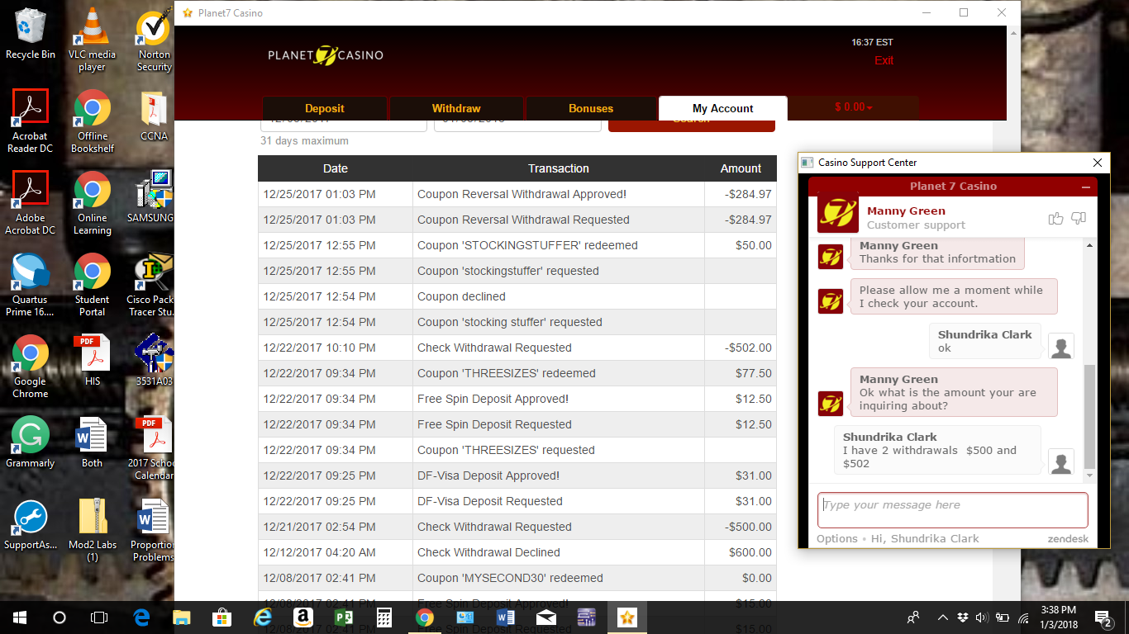Select 'Coupon 'STOCKINGSTUFFER' redeemed' transaction
This screenshot has width=1129, height=634.
click(x=527, y=245)
